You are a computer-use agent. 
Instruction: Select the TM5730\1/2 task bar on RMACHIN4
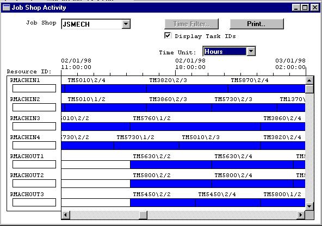pos(147,146)
